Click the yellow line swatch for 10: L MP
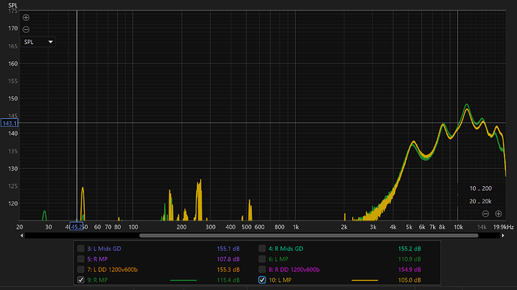 365,280
